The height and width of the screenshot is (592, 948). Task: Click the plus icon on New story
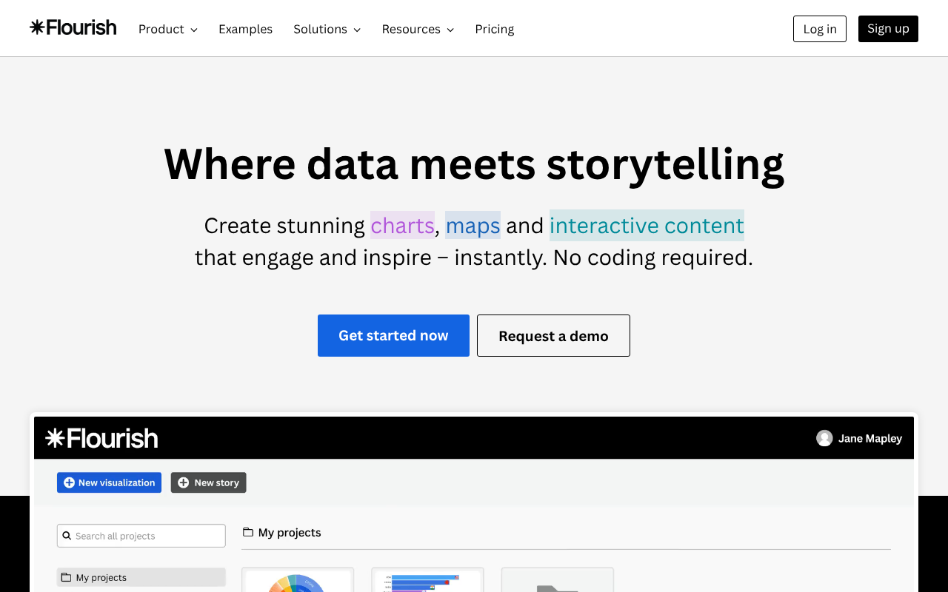click(x=183, y=482)
